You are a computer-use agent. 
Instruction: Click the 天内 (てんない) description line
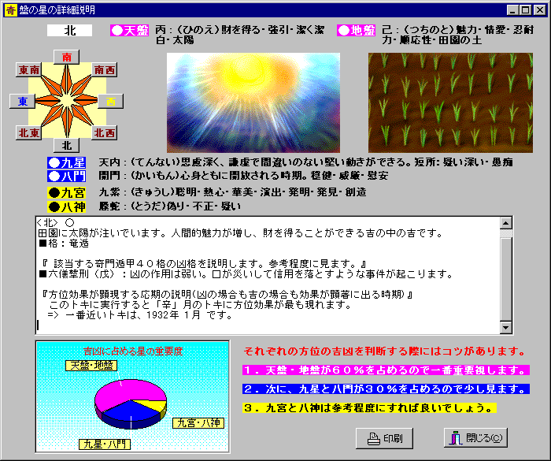click(305, 162)
